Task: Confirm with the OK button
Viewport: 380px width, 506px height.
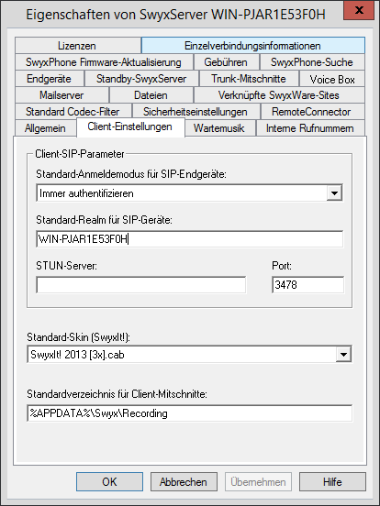Action: click(109, 482)
